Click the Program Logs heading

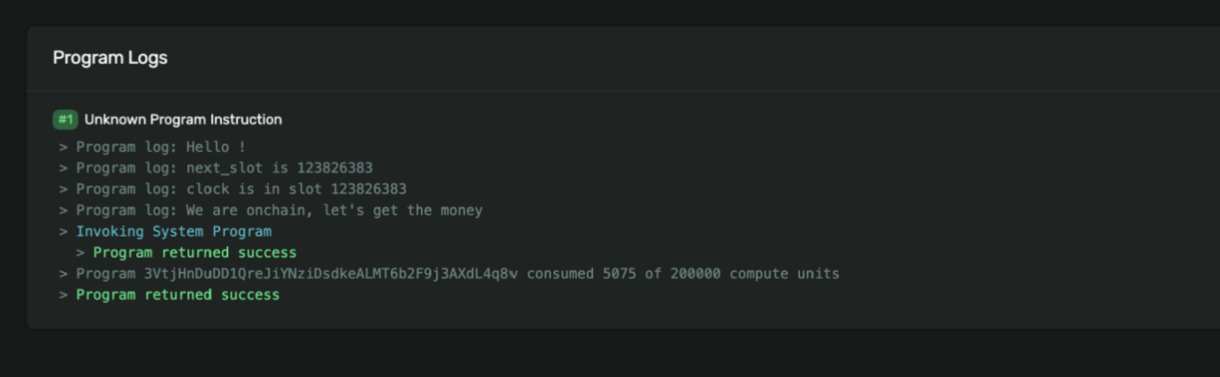point(110,58)
